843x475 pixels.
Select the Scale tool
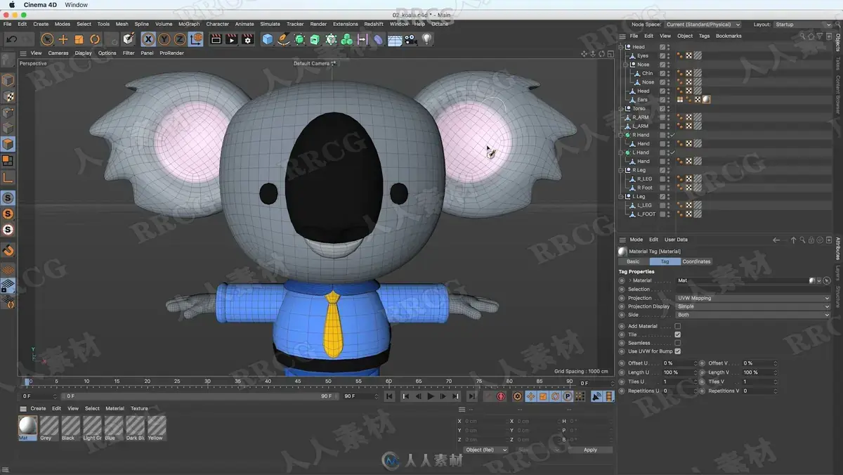pos(79,39)
